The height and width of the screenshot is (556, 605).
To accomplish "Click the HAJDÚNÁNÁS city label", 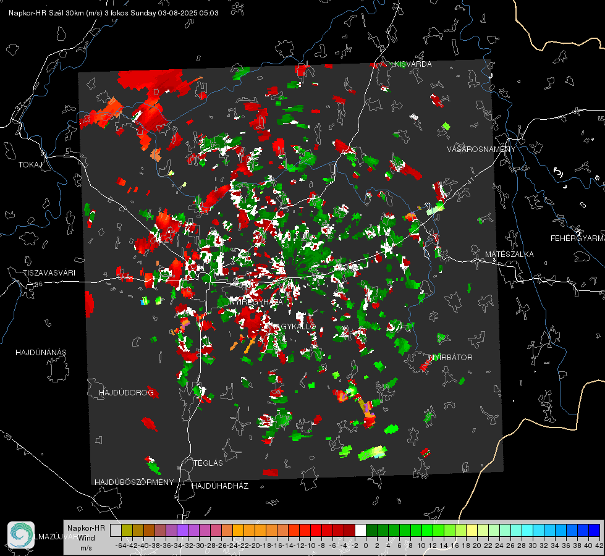I will tap(41, 353).
